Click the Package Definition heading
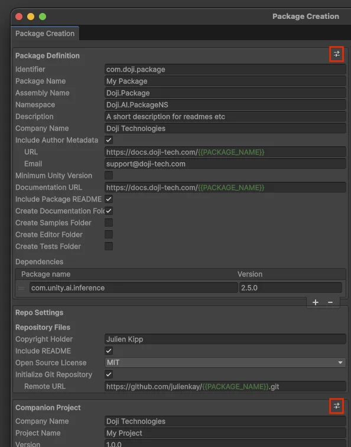This screenshot has height=447, width=351. (47, 56)
